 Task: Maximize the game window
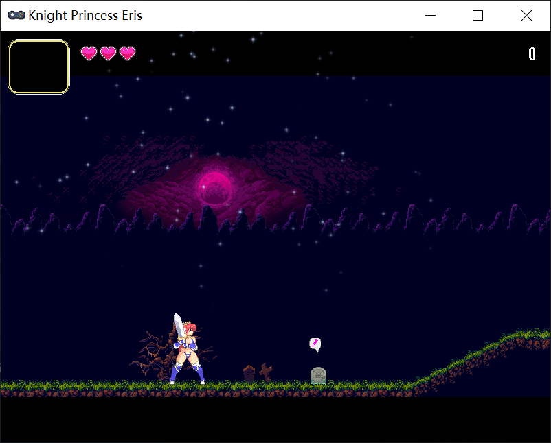(x=478, y=15)
